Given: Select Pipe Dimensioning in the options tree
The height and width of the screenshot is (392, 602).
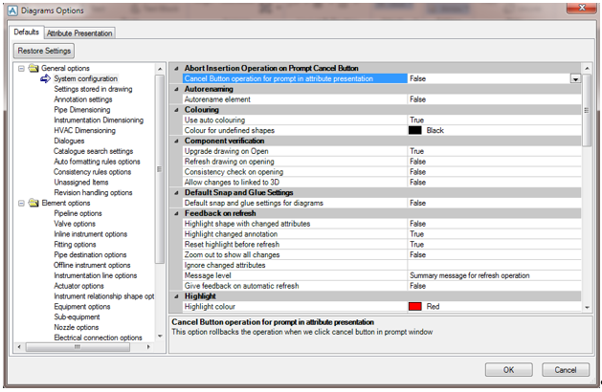Looking at the screenshot, I should pos(83,109).
